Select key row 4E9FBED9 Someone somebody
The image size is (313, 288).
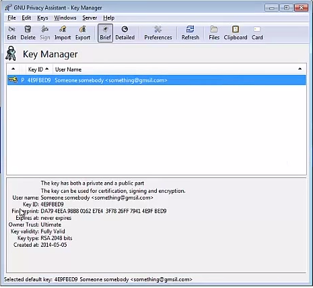pos(156,80)
